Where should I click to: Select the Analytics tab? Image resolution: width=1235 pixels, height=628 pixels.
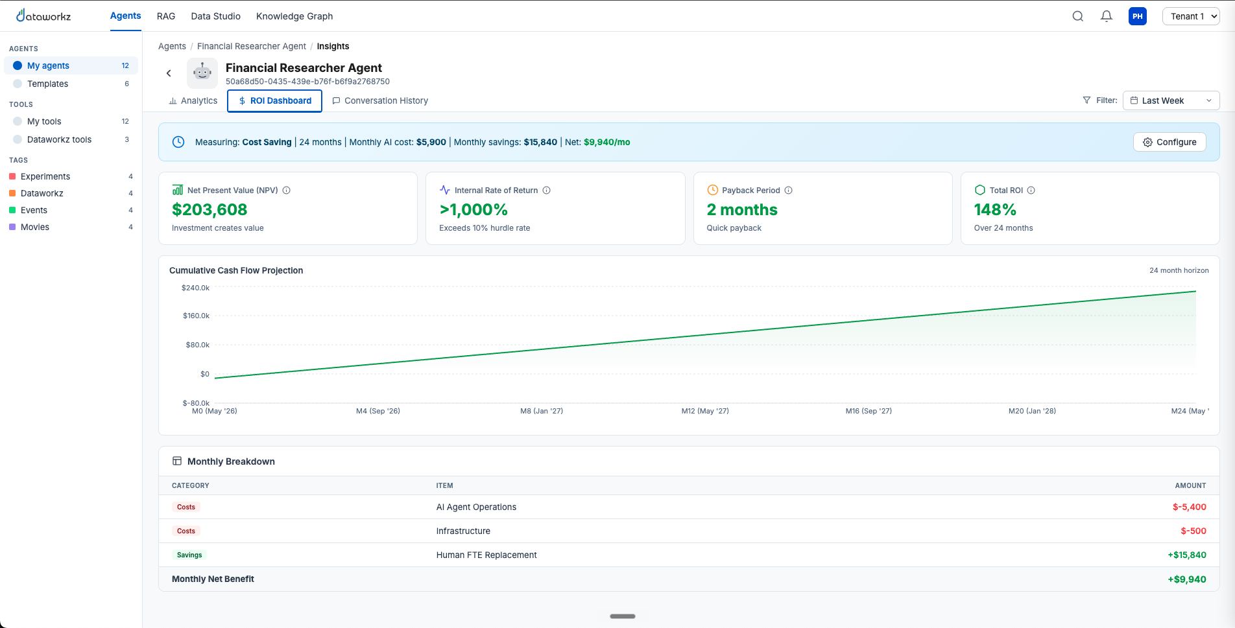[x=193, y=100]
